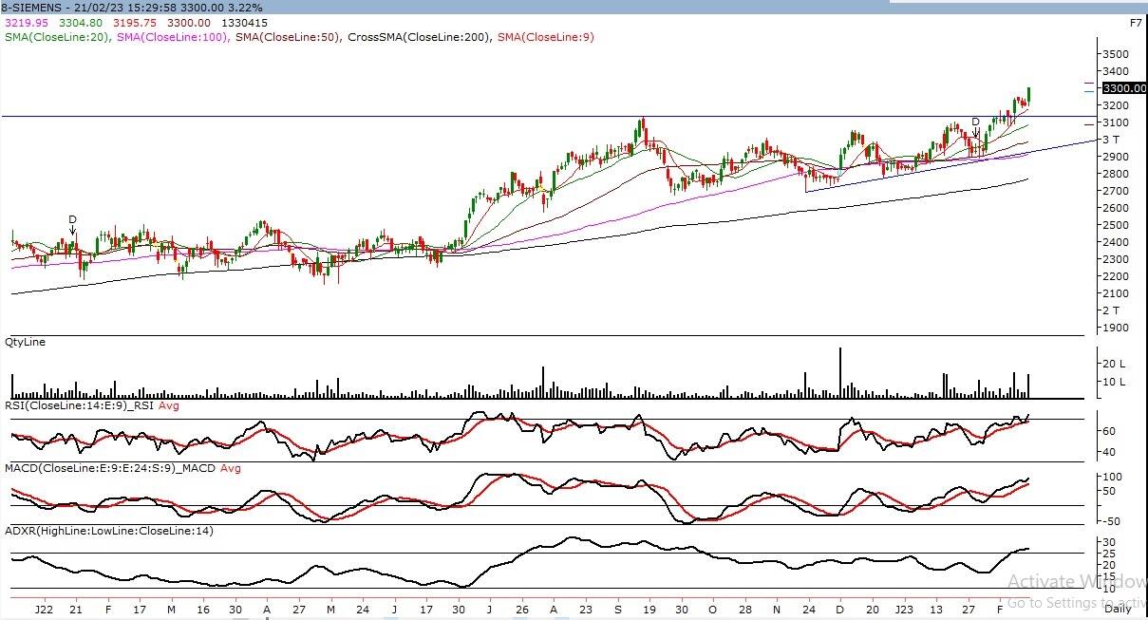The width and height of the screenshot is (1148, 620).
Task: Click the D marker near January 27
Action: [x=975, y=122]
